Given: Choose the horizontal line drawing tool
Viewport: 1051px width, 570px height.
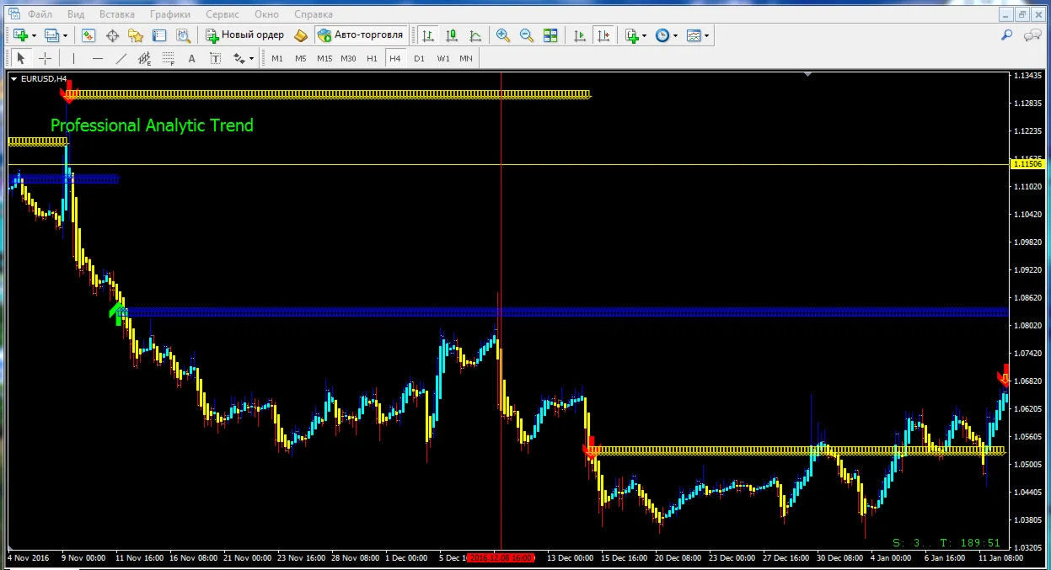Looking at the screenshot, I should 97,58.
